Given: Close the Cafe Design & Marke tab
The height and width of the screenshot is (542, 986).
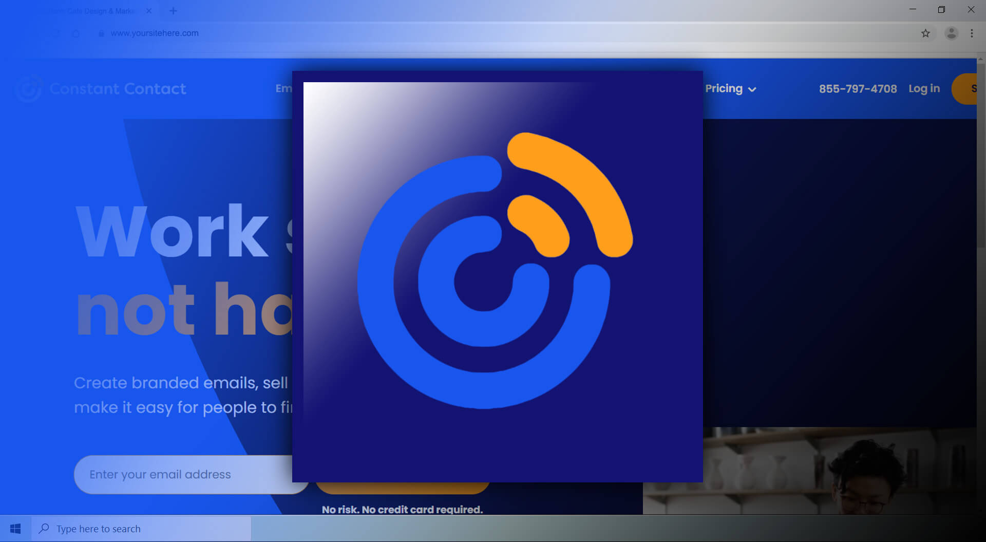Looking at the screenshot, I should point(149,11).
